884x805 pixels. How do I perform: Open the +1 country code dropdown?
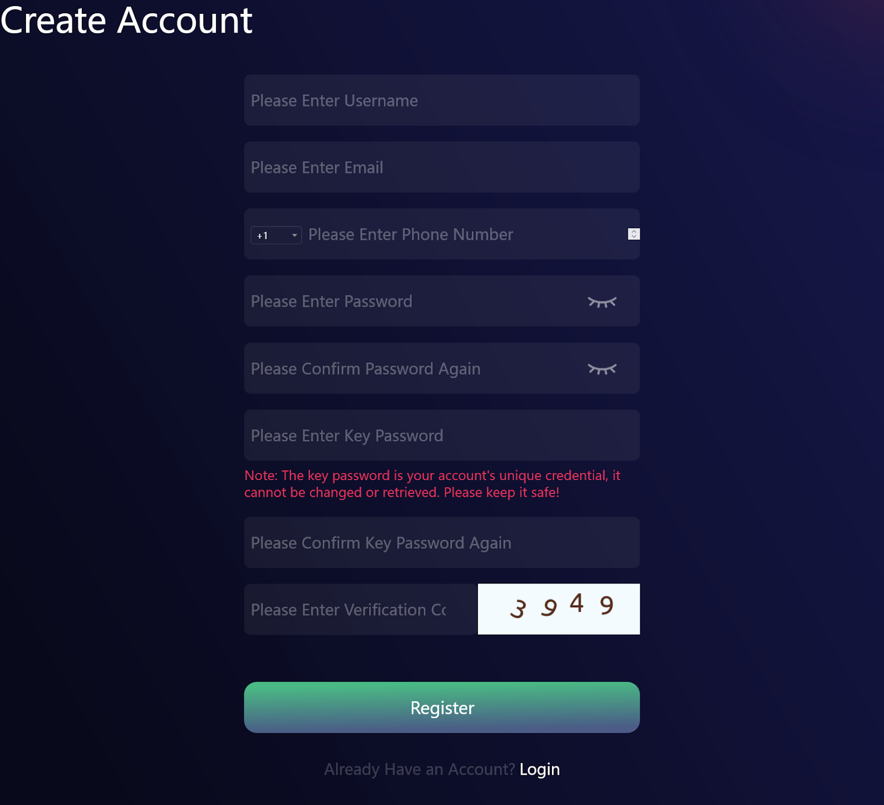click(x=276, y=235)
